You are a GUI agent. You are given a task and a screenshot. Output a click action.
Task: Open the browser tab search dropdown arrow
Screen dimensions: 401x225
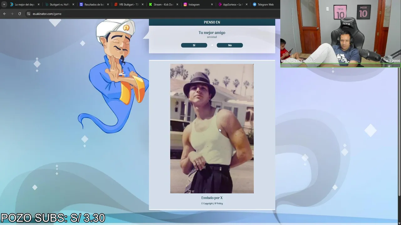(4, 4)
